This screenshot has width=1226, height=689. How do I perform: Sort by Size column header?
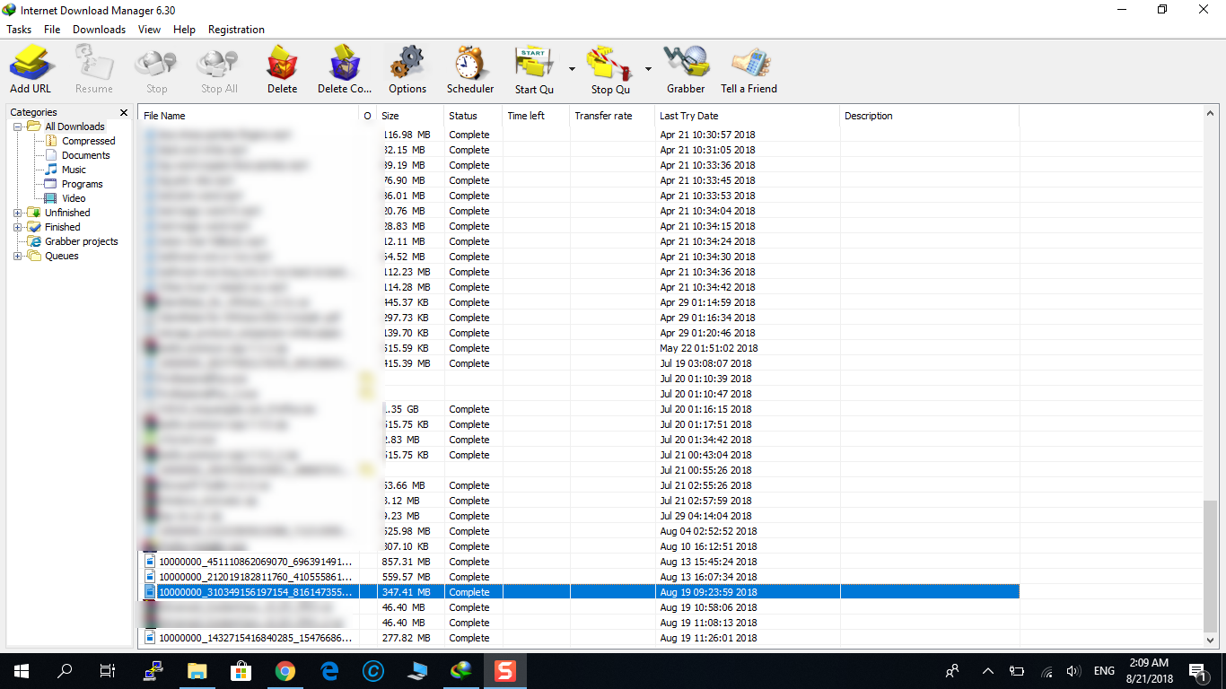click(x=411, y=116)
